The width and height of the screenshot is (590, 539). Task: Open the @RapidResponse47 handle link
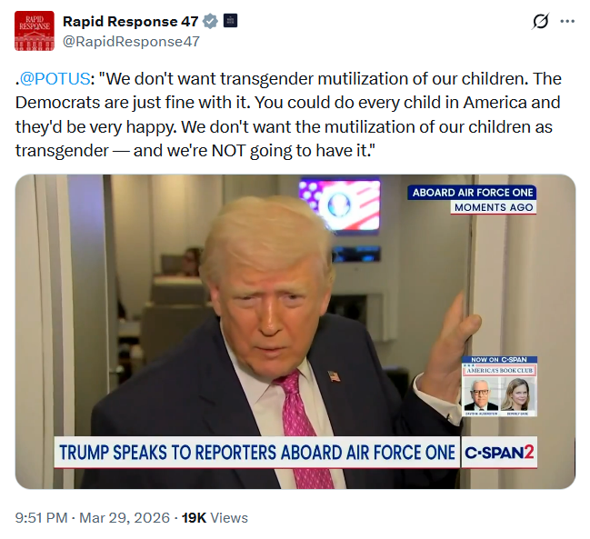[x=131, y=42]
